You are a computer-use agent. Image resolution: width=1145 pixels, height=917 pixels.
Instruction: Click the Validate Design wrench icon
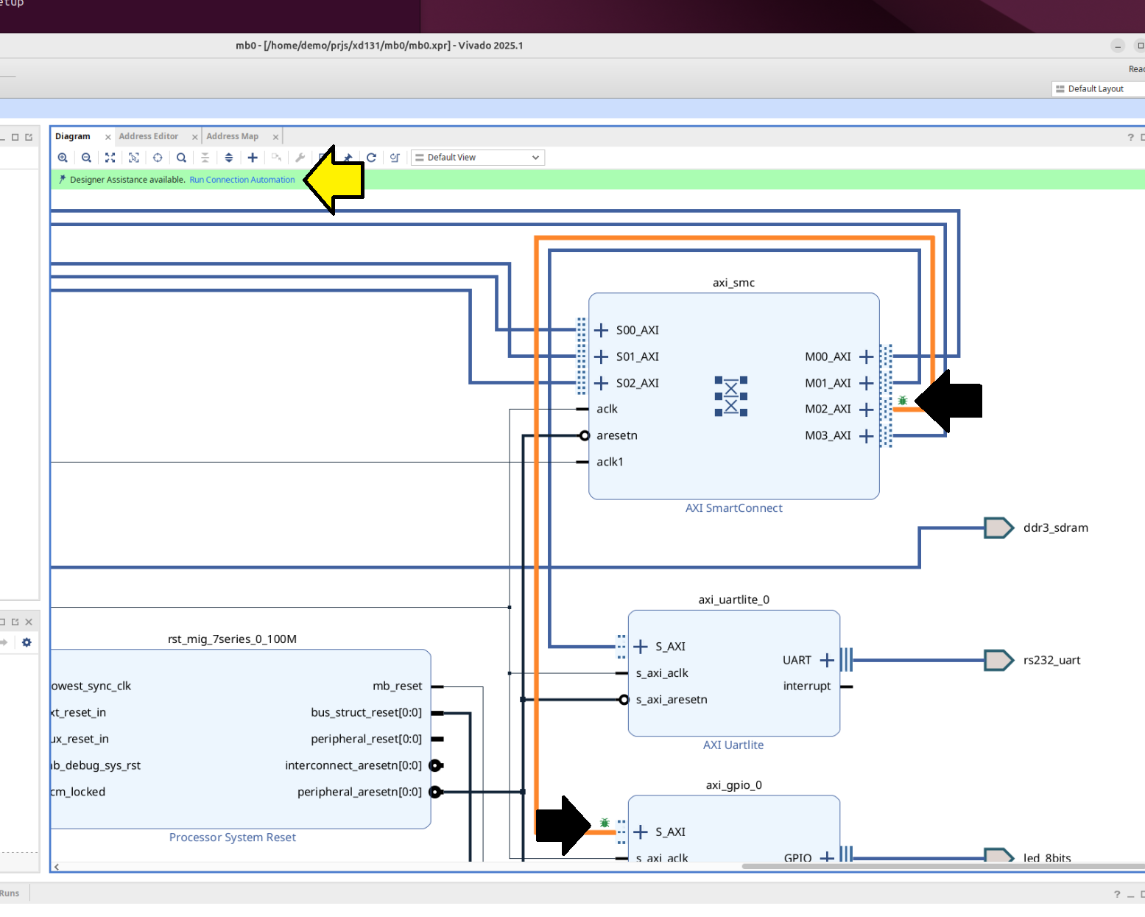pos(300,158)
